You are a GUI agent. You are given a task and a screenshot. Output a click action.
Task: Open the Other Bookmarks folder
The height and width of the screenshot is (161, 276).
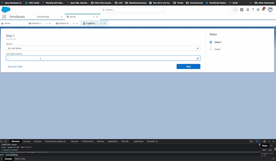(x=264, y=3)
